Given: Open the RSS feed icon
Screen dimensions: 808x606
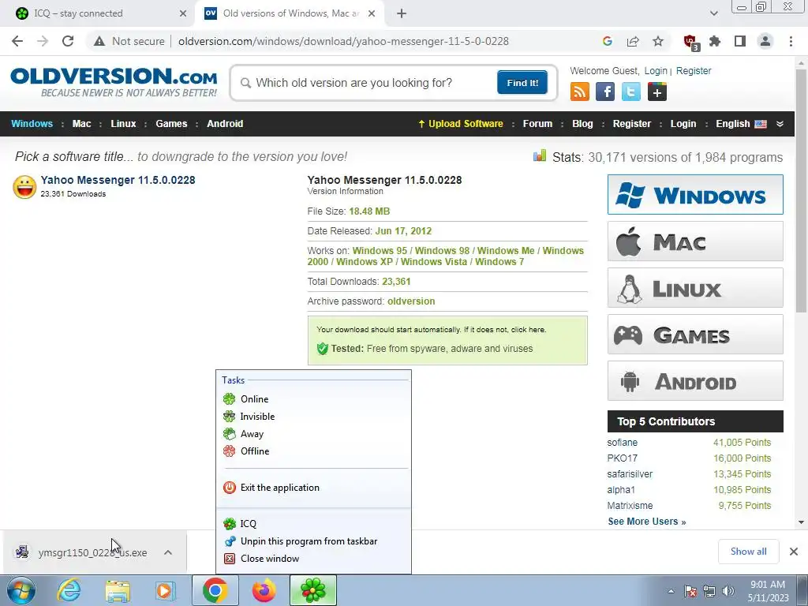Looking at the screenshot, I should (580, 92).
